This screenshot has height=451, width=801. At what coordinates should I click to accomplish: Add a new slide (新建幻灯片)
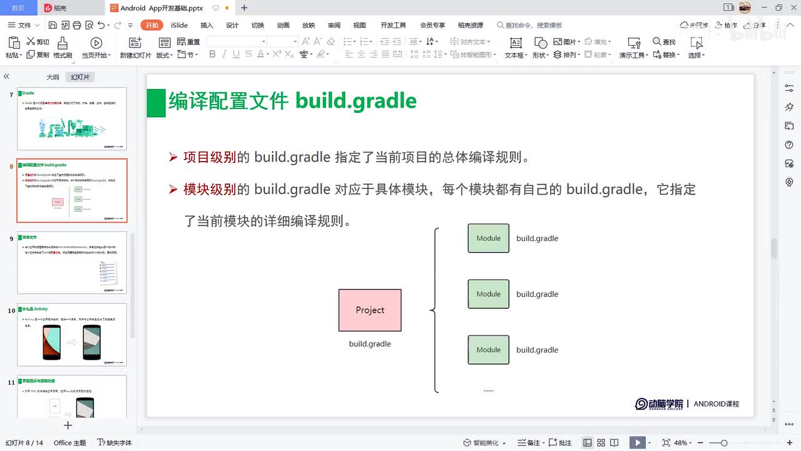[x=135, y=48]
